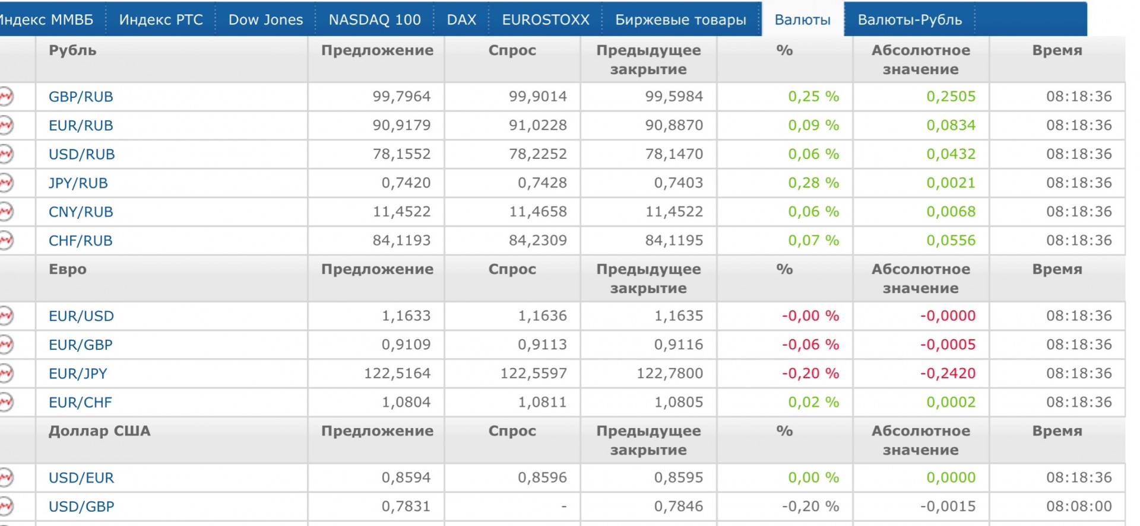Open the EUR/GBP currency pair link
The width and height of the screenshot is (1140, 526).
click(81, 345)
